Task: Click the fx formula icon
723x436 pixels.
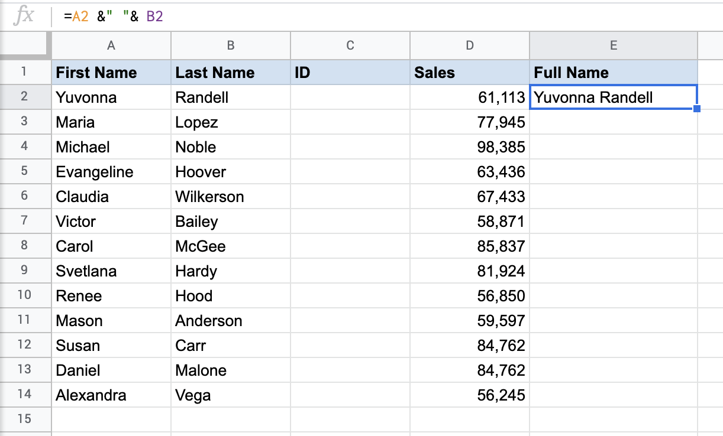Action: (x=24, y=16)
